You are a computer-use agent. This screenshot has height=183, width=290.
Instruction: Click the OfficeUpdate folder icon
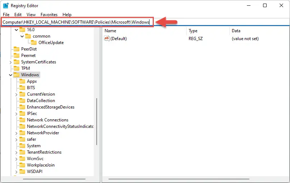pyautogui.click(x=34, y=43)
